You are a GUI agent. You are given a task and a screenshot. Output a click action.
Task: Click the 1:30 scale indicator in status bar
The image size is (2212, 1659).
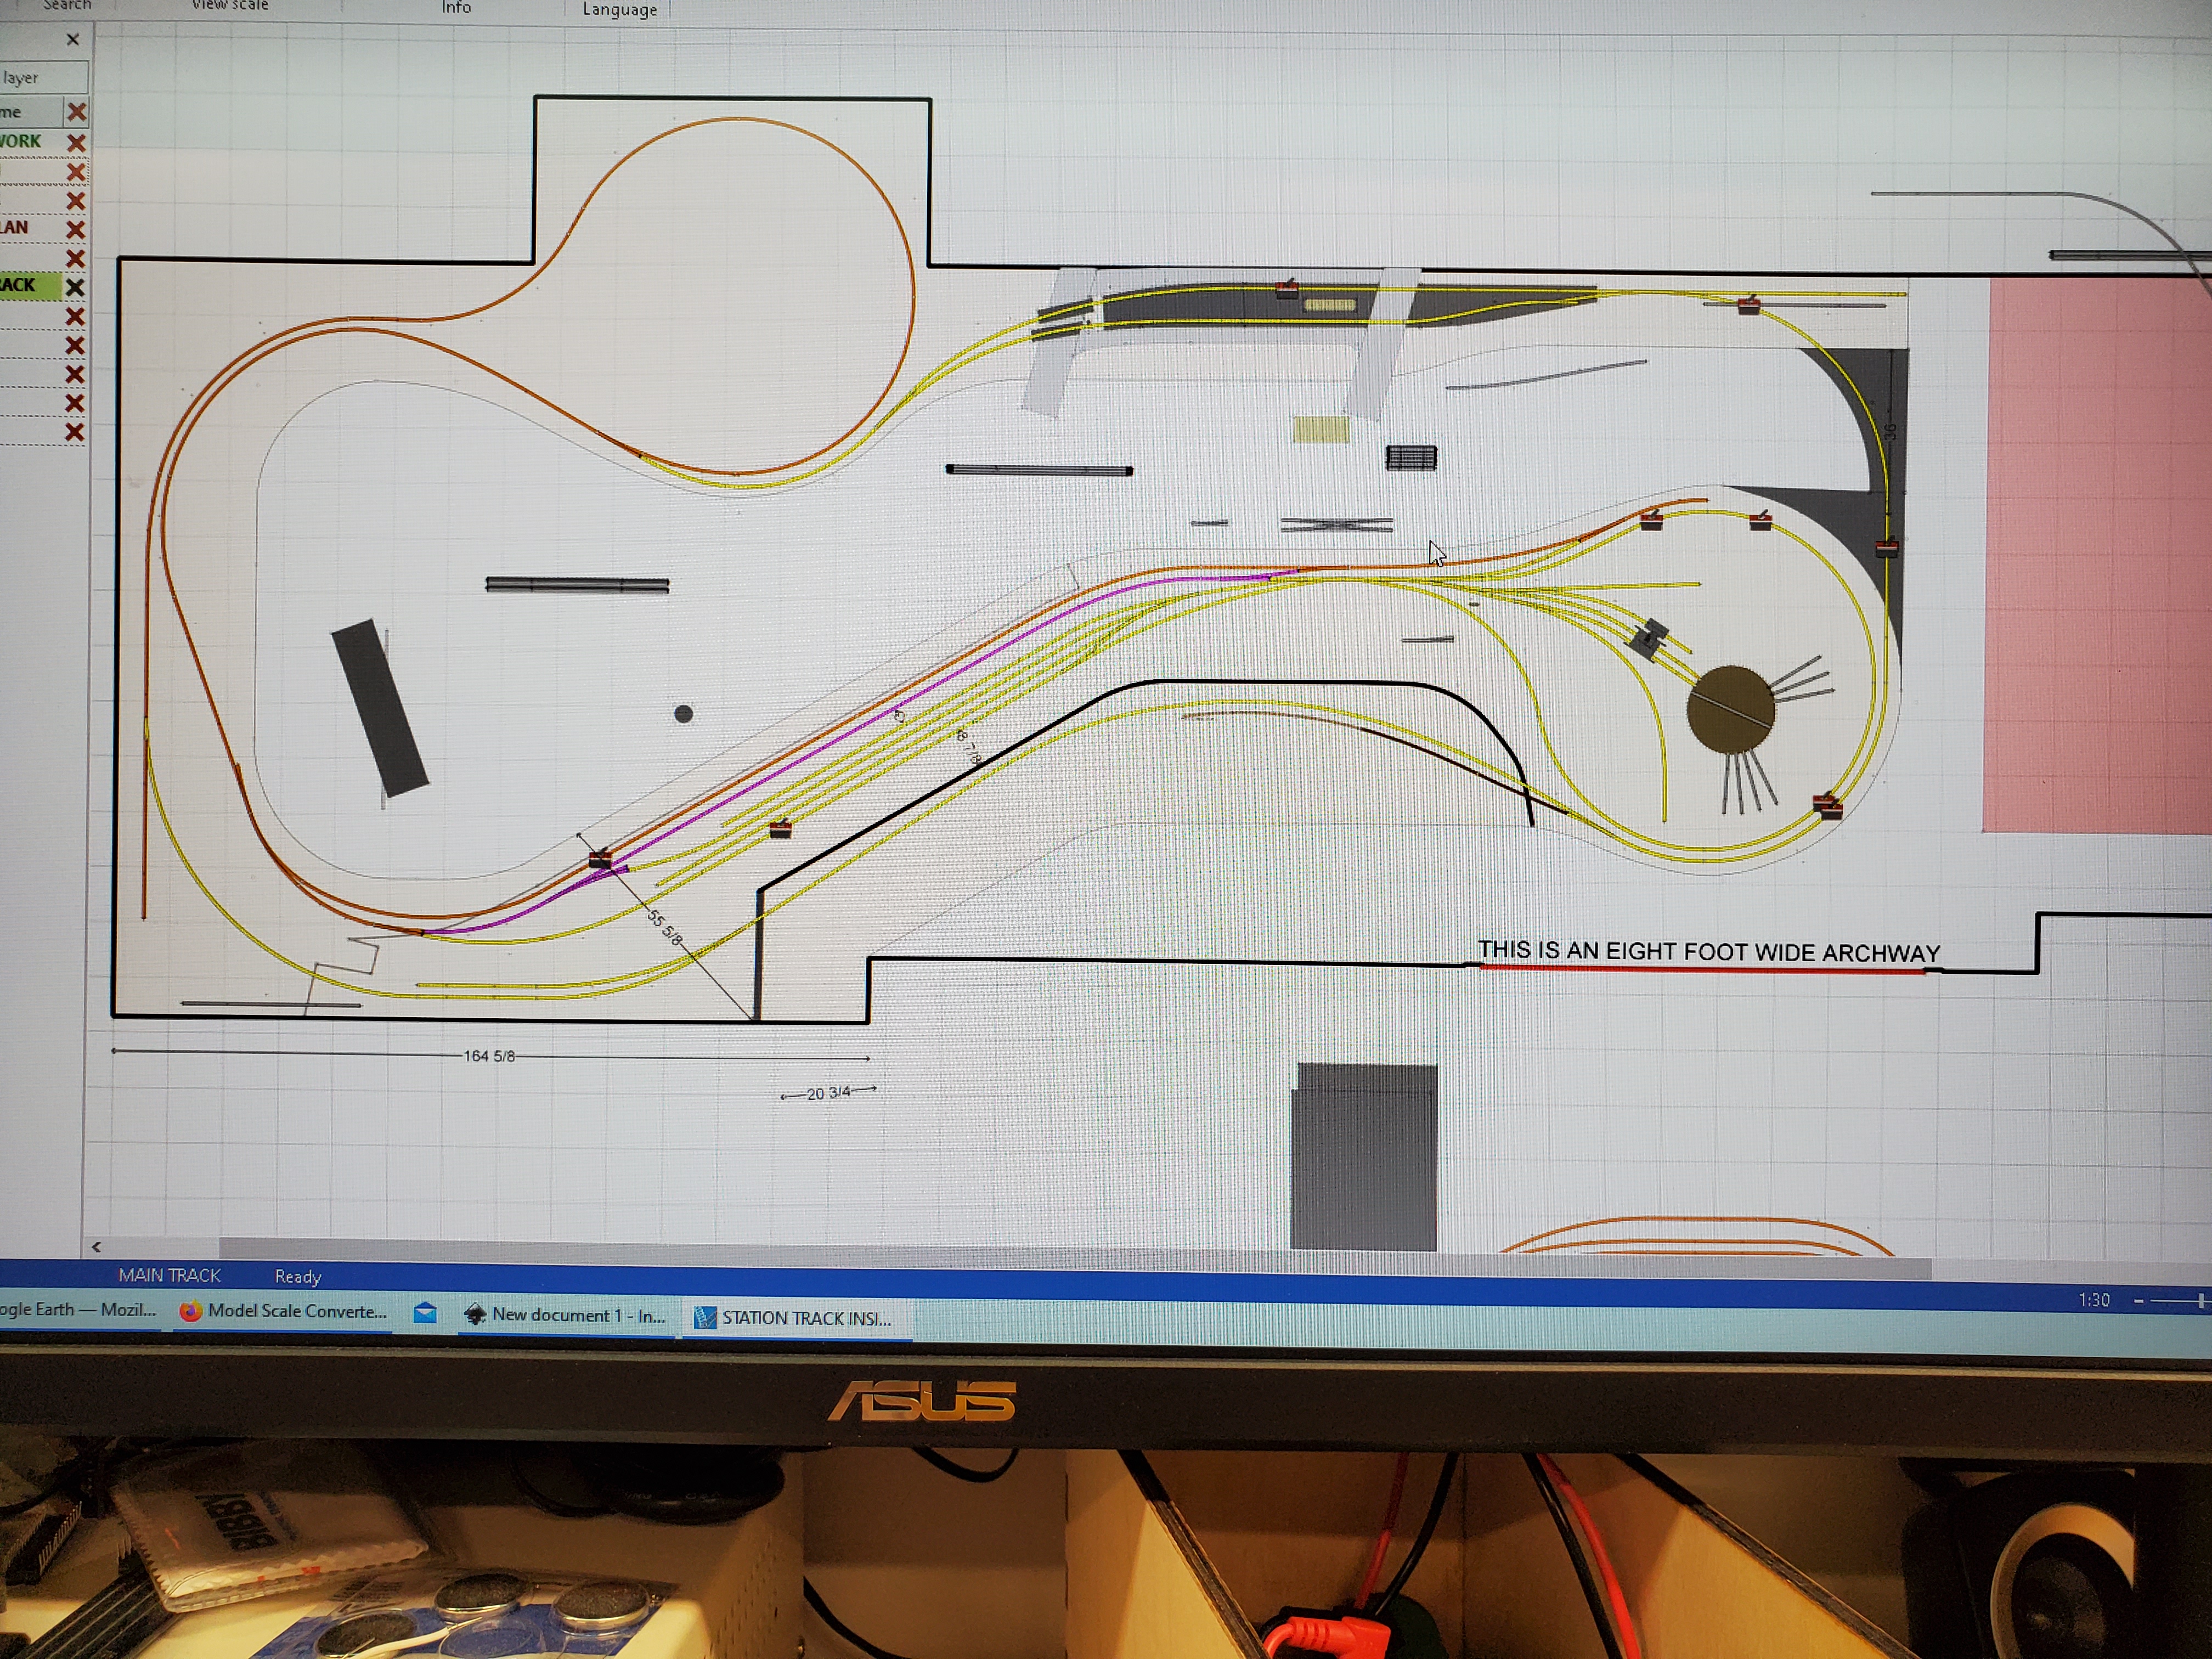2093,1300
